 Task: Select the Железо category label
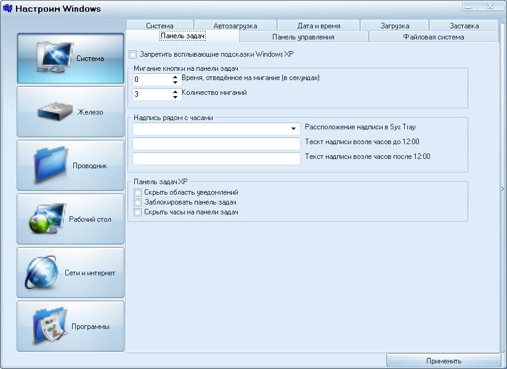click(x=90, y=112)
